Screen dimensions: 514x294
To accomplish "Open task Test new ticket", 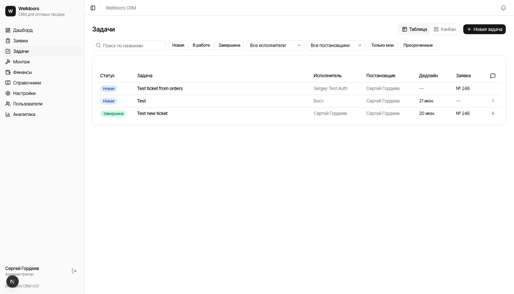I will tap(152, 113).
